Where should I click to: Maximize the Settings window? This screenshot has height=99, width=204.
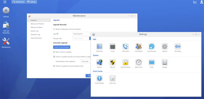click(196, 34)
